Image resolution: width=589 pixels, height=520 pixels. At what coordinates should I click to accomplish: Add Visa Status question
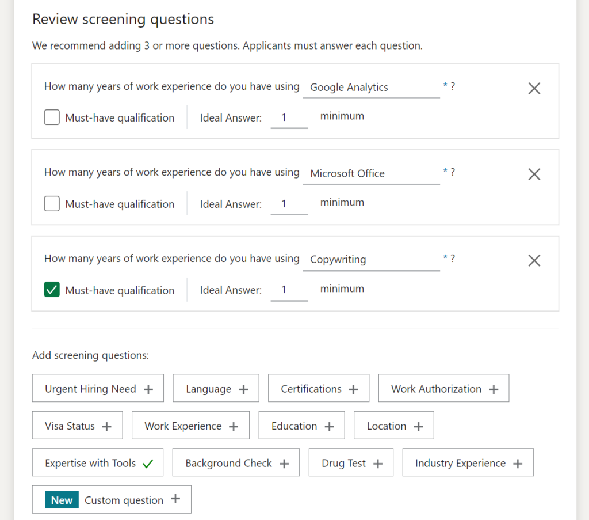(78, 425)
